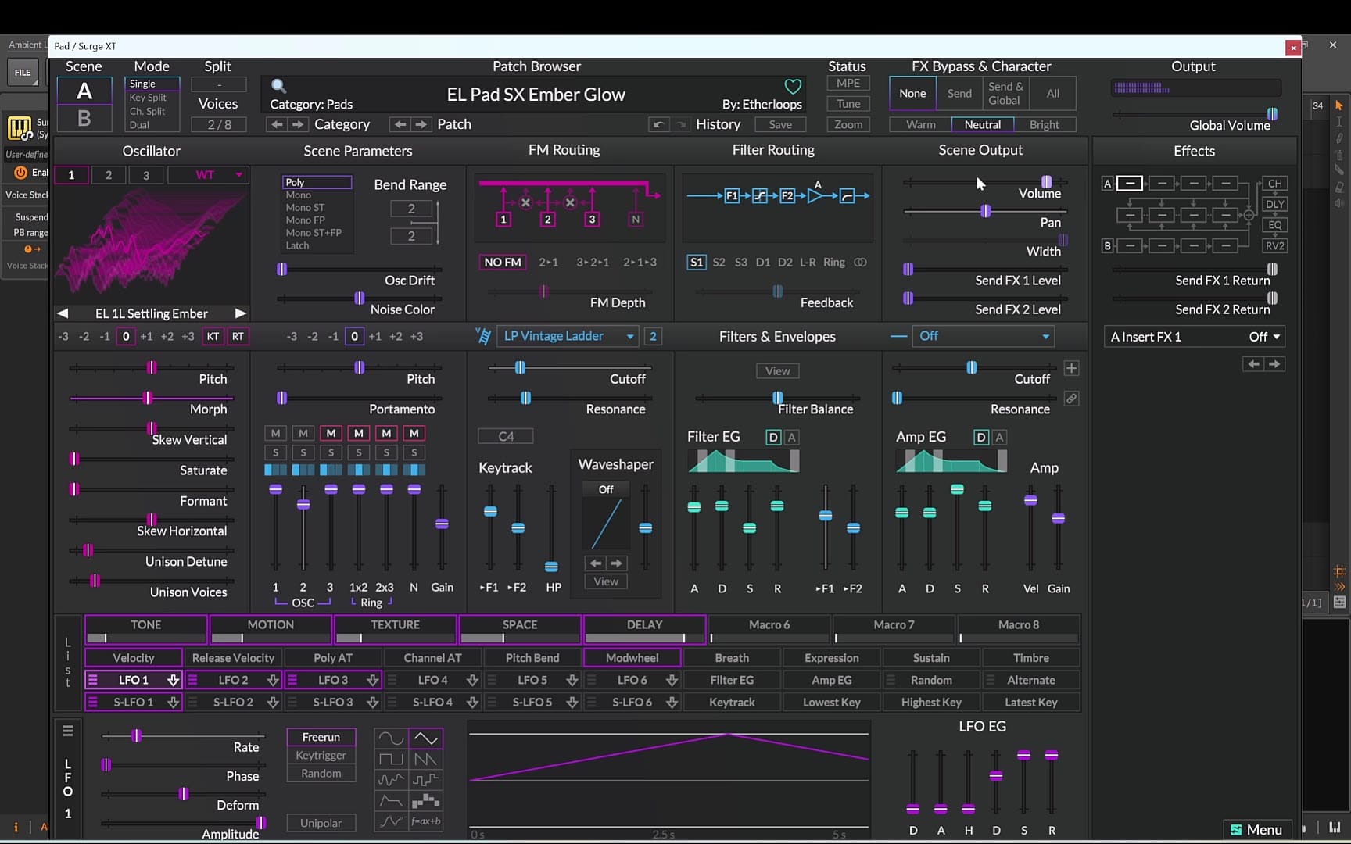Enable KT keytrack toggle for oscillator

(213, 336)
